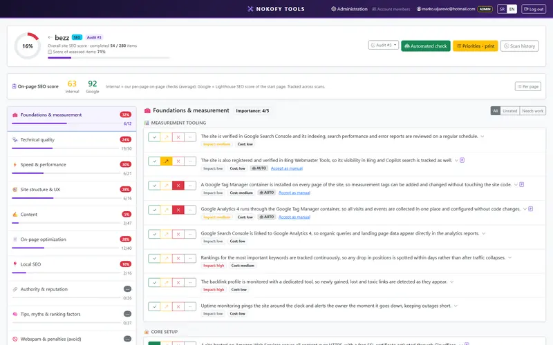Image resolution: width=553 pixels, height=345 pixels.
Task: Expand keyword rankings tracking item details
Action: point(509,257)
